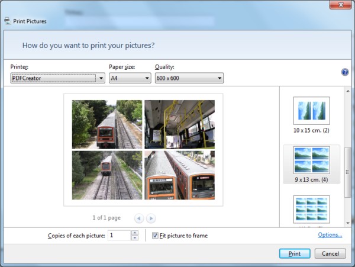Open the Quality dropdown 600 x 600
The image size is (355, 267).
[189, 78]
